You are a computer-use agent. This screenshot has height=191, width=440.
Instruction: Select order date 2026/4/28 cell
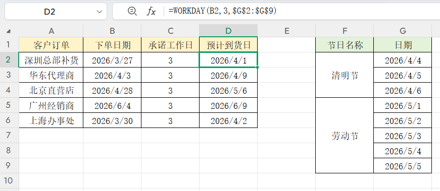click(112, 90)
